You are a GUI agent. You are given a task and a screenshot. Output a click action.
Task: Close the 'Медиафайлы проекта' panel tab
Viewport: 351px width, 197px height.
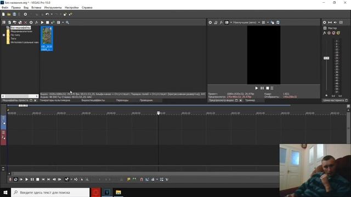[35, 101]
